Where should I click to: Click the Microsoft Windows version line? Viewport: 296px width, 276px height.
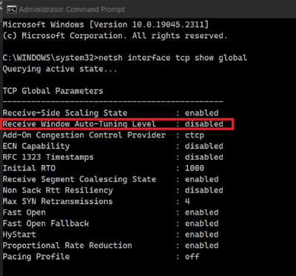pyautogui.click(x=106, y=24)
